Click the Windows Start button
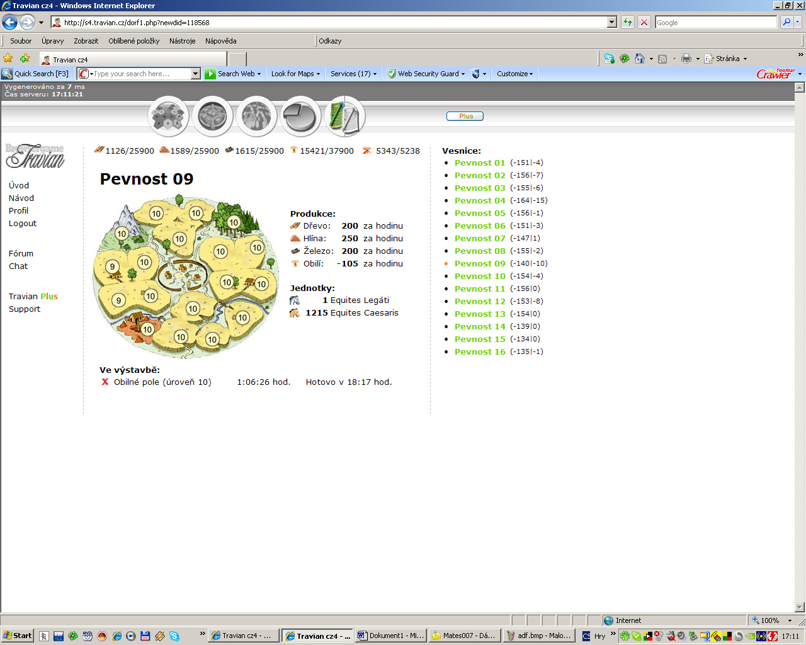Viewport: 806px width, 645px height. tap(17, 636)
